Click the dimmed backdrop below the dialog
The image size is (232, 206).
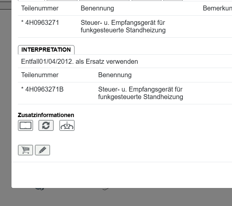[131, 198]
